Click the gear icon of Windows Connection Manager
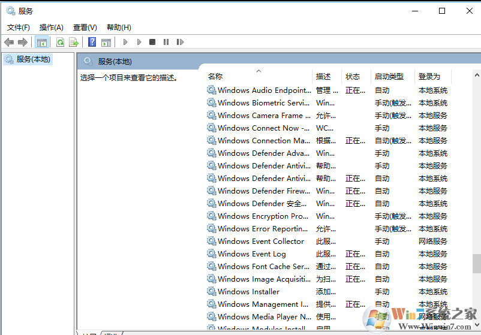 click(x=211, y=140)
